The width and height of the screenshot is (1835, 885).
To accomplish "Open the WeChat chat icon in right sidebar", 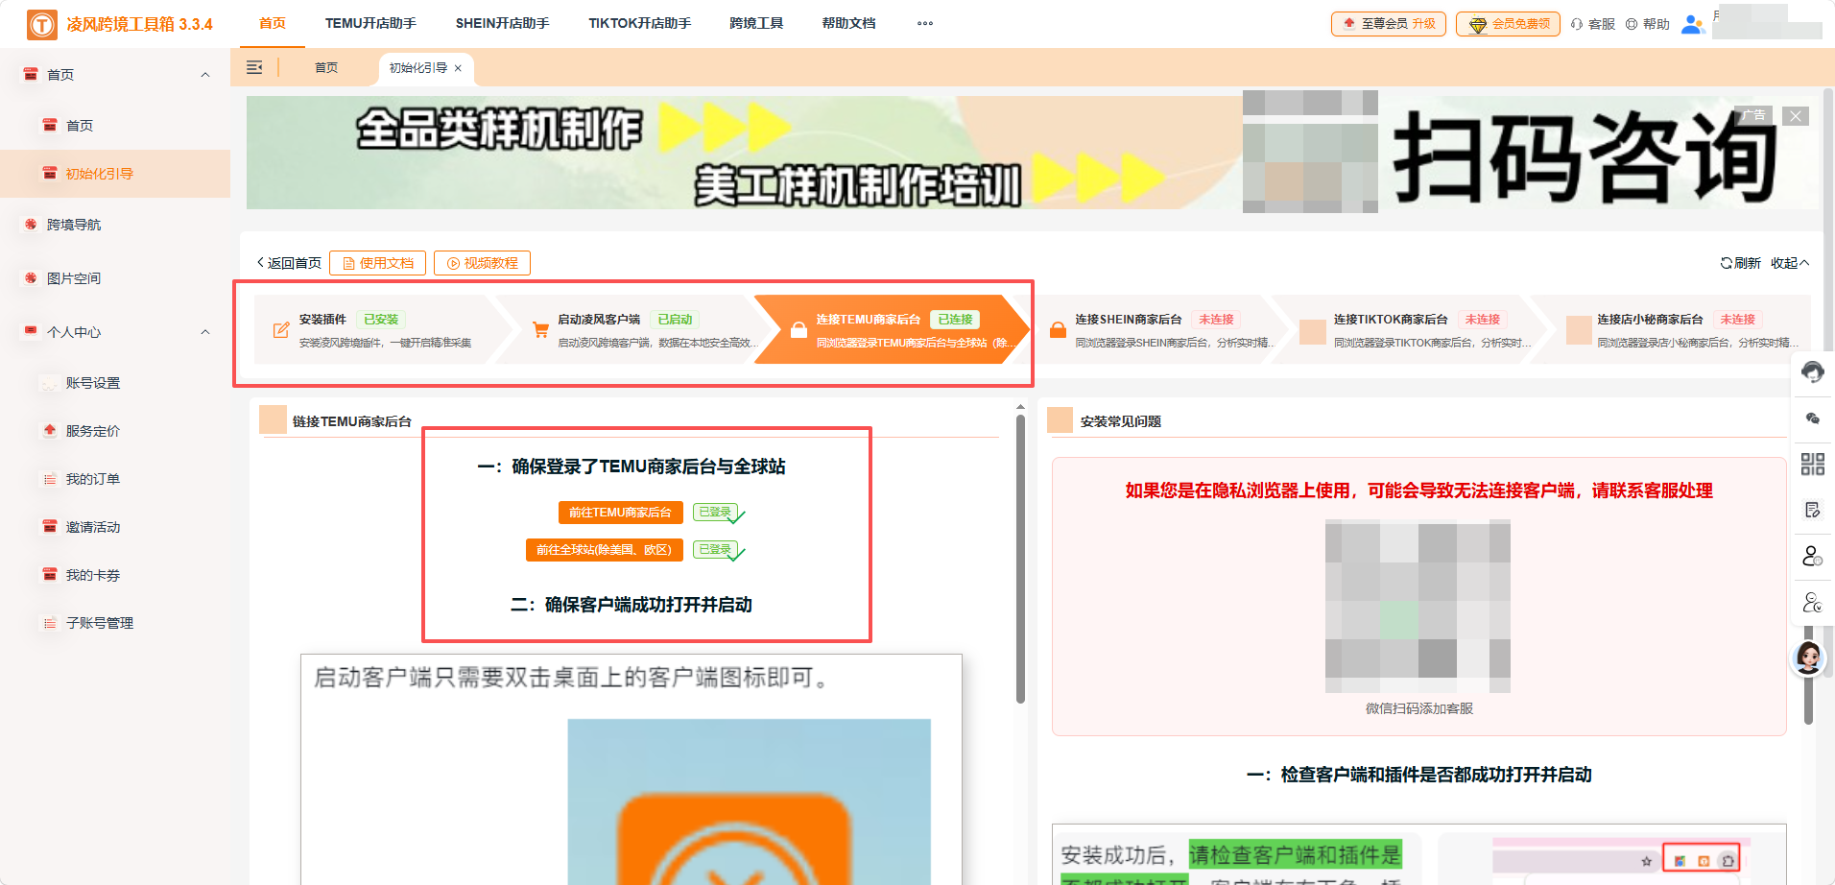I will [x=1813, y=418].
